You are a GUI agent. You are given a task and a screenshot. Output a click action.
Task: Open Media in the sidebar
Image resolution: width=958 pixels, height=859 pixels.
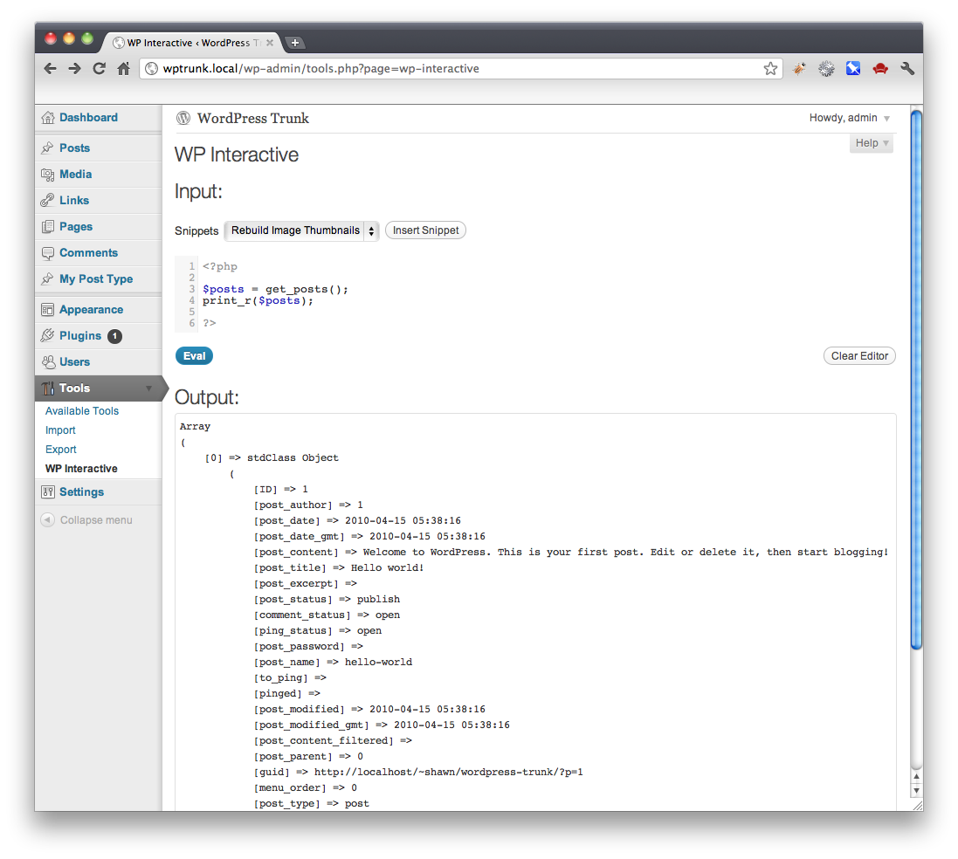coord(76,174)
